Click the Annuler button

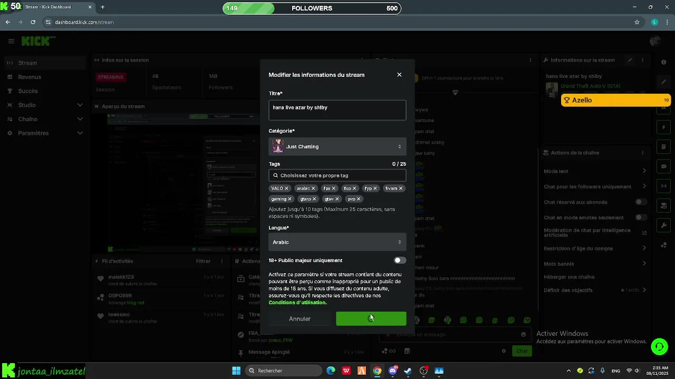click(x=300, y=318)
